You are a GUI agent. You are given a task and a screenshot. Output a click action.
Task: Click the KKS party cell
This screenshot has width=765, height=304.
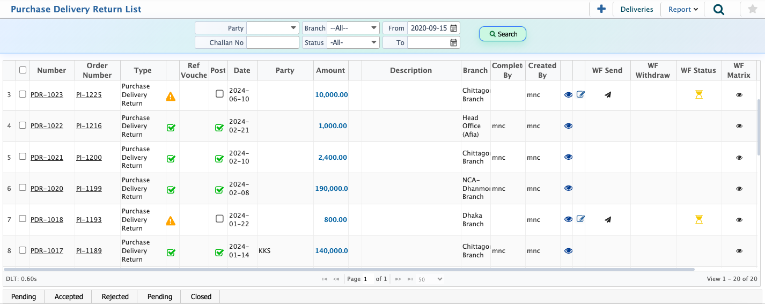point(285,251)
